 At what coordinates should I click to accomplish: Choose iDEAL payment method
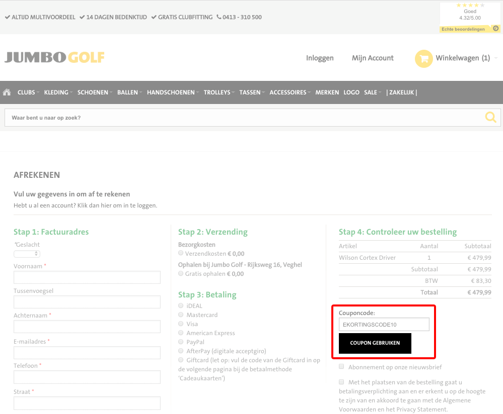pos(181,305)
